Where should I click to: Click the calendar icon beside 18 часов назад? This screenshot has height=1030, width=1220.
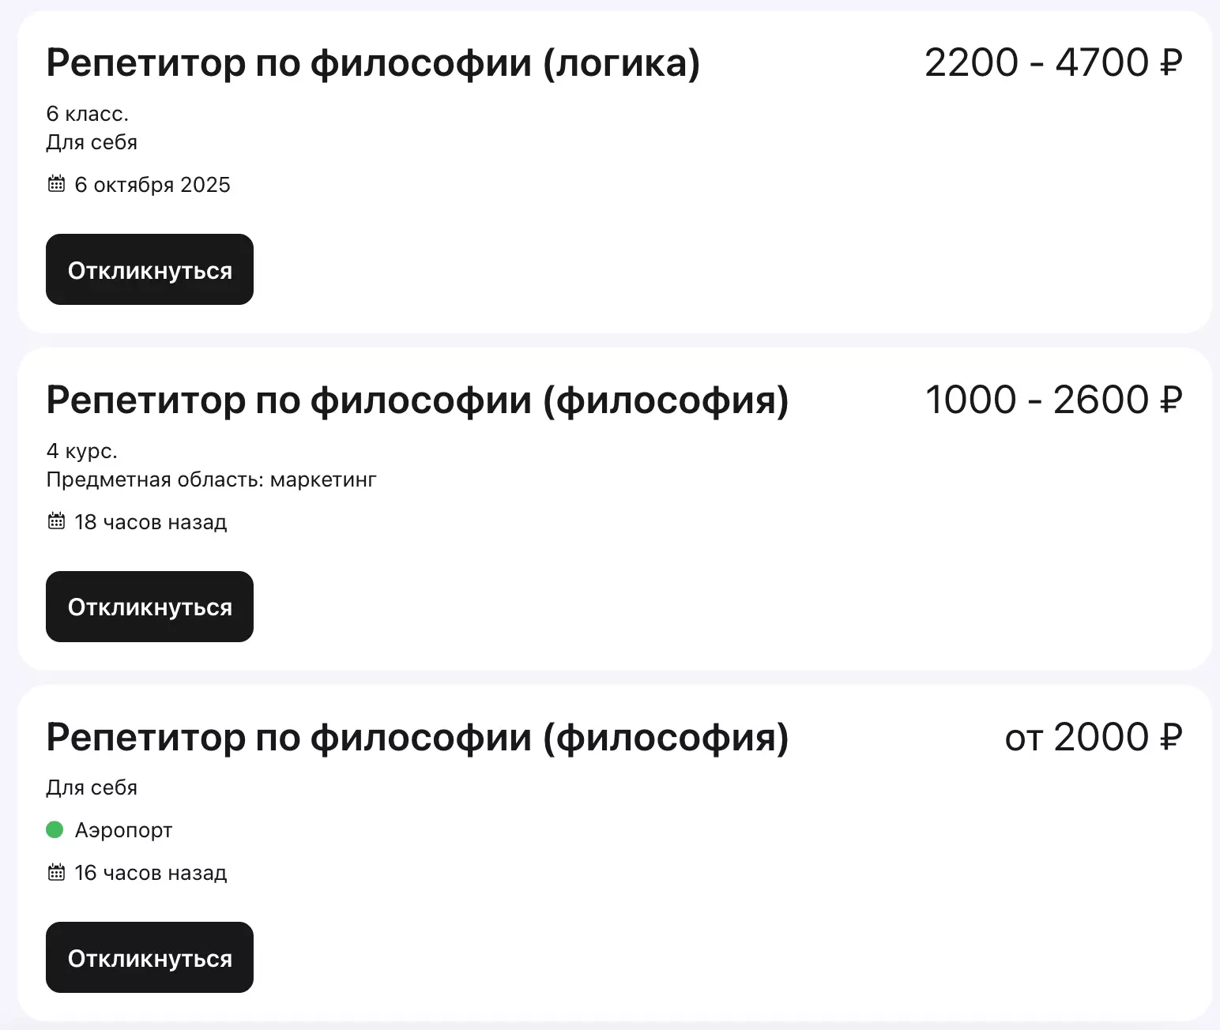point(56,521)
